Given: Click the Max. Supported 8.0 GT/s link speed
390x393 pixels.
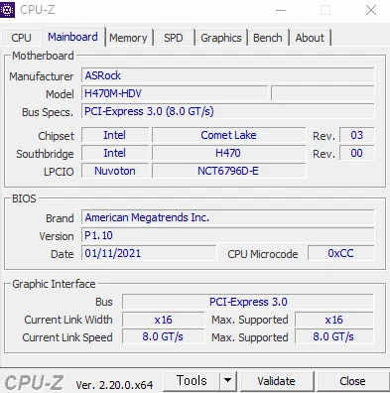Looking at the screenshot, I should [x=334, y=336].
